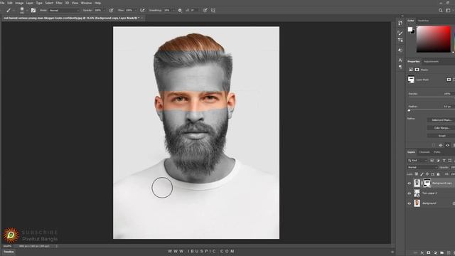Switch to the Channels tab
Screen dimensions: 455x256
coord(424,152)
